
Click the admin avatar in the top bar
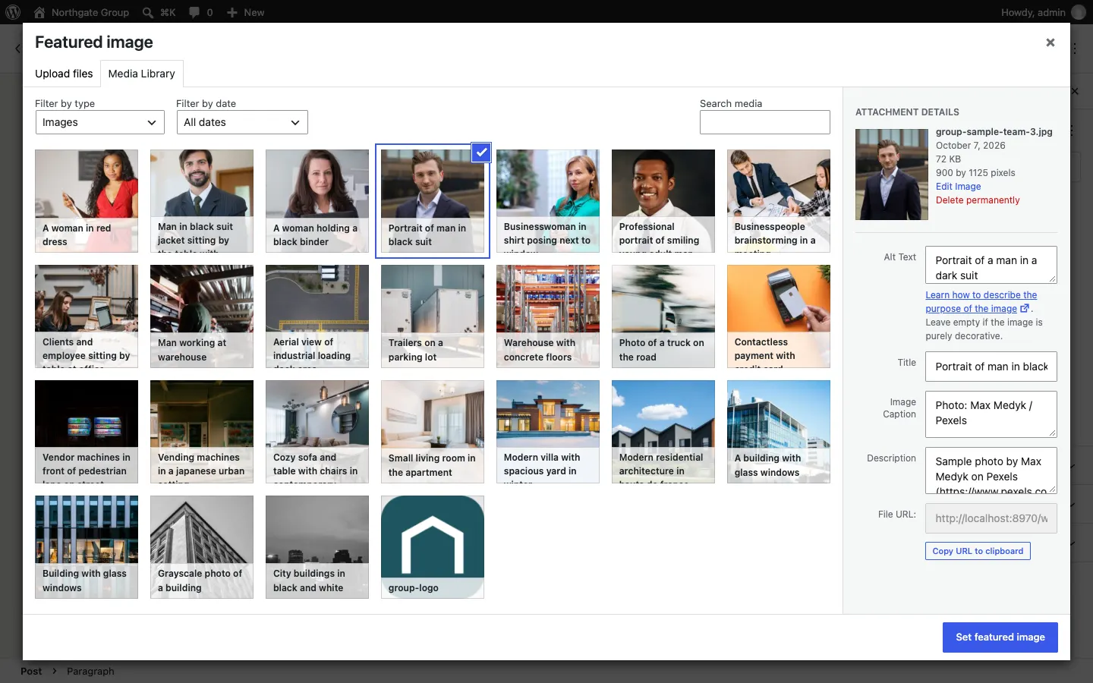[1078, 12]
